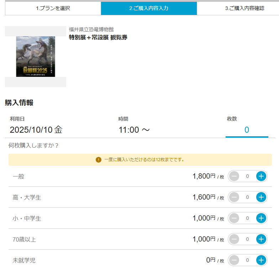
Task: Change the 11:00 time slot
Action: coord(134,130)
